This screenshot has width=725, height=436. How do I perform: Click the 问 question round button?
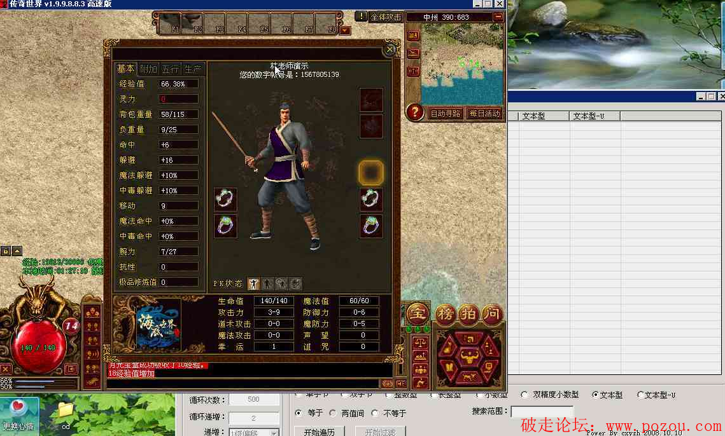click(492, 313)
